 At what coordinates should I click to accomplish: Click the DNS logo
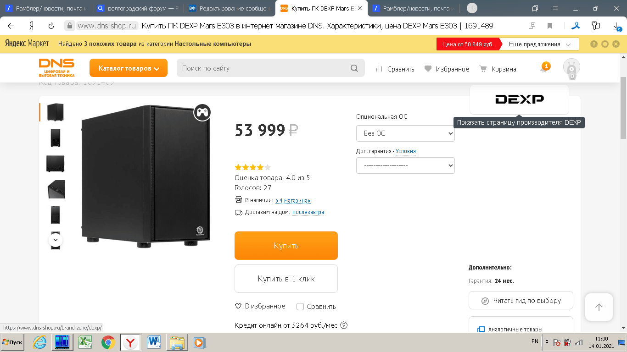click(56, 68)
